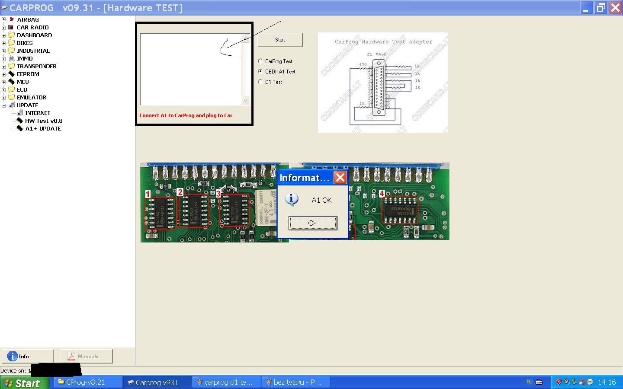Screen dimensions: 623x389
Task: Collapse the UPDATE tree node
Action: click(3, 105)
